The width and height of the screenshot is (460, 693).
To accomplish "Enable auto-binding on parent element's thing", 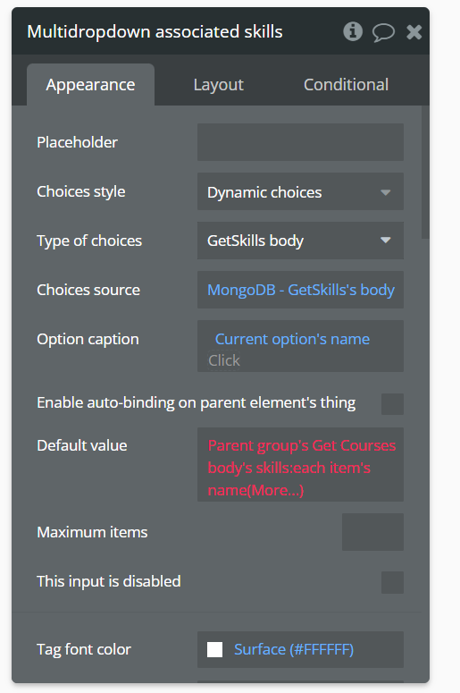I will point(392,404).
